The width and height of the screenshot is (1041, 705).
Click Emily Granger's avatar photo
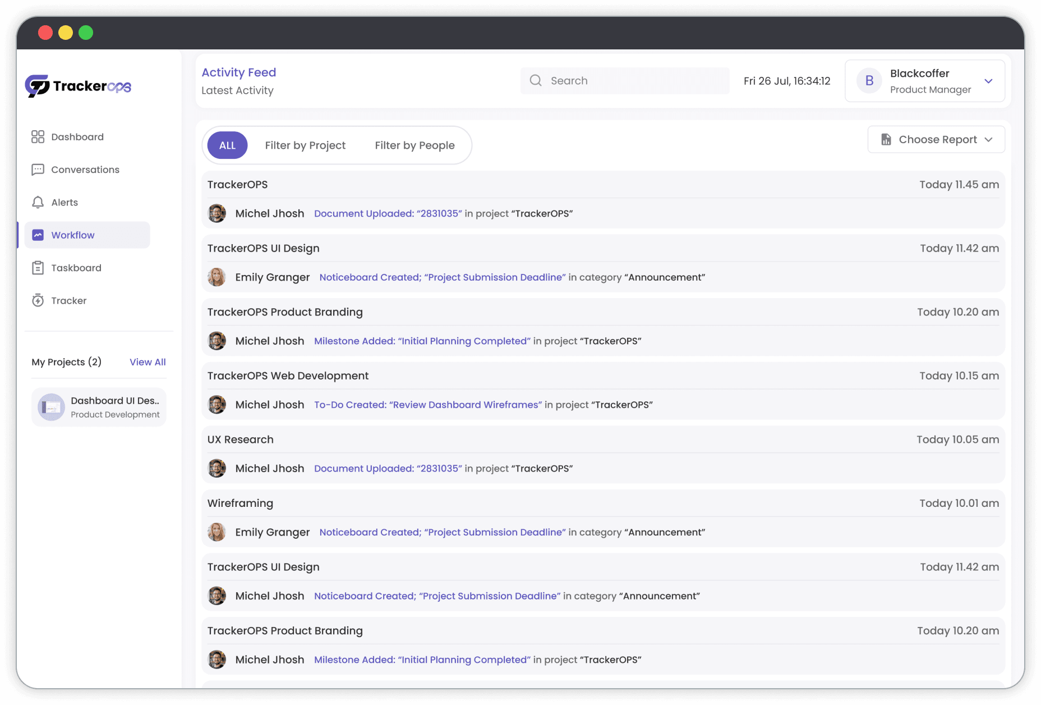(217, 277)
